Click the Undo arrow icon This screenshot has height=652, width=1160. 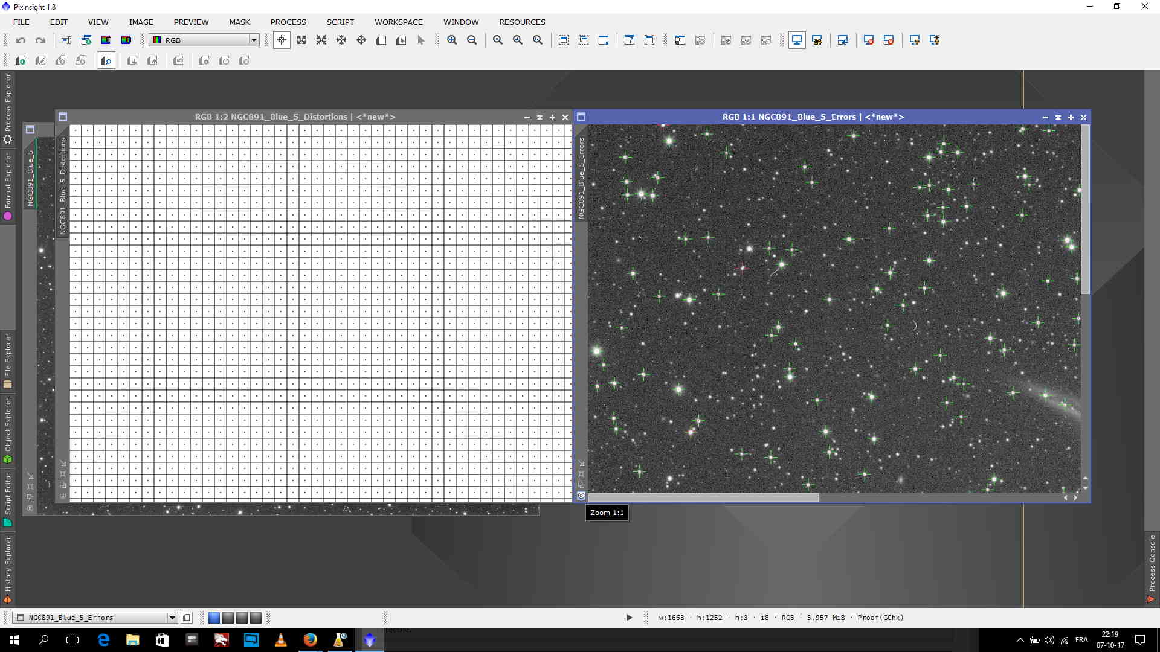[x=21, y=40]
